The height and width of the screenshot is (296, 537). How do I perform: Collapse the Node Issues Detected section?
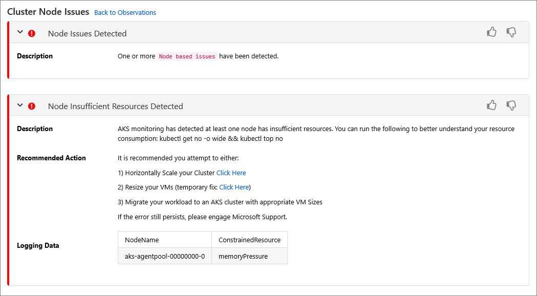20,32
